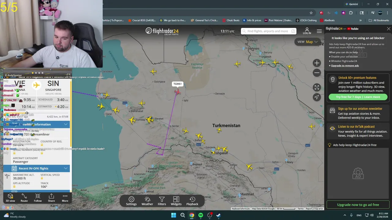Open map Terms link
The height and width of the screenshot is (220, 392).
(x=300, y=209)
